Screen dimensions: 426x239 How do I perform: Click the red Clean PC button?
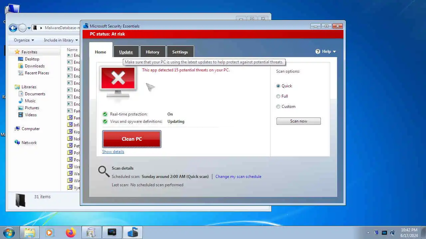click(132, 139)
